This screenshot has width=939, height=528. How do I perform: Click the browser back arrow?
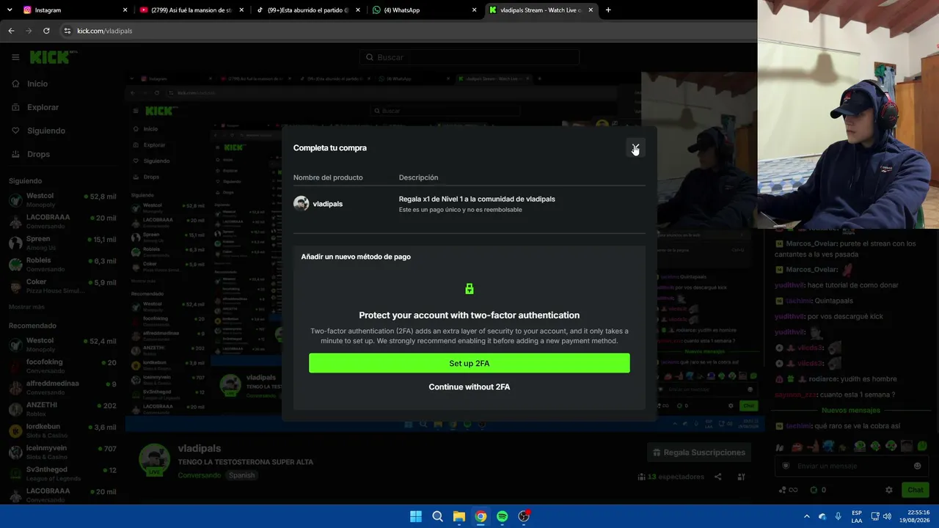[11, 31]
